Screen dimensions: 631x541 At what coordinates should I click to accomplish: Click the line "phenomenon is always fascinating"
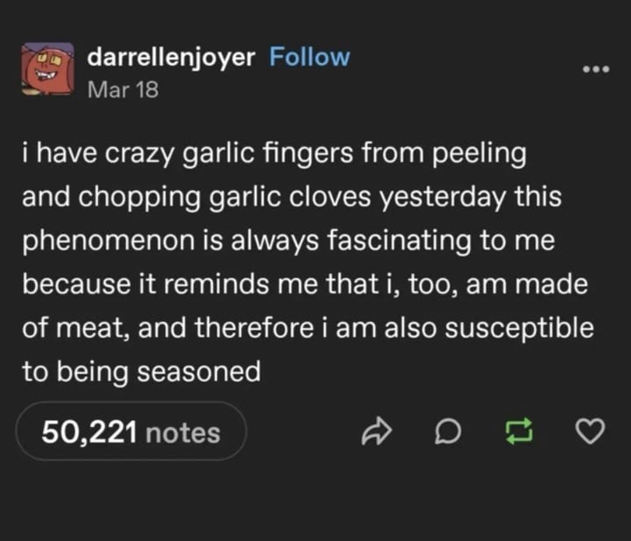pos(246,241)
